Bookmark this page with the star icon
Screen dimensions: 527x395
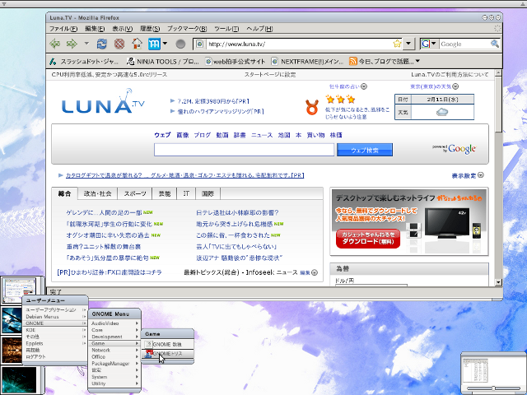click(397, 44)
